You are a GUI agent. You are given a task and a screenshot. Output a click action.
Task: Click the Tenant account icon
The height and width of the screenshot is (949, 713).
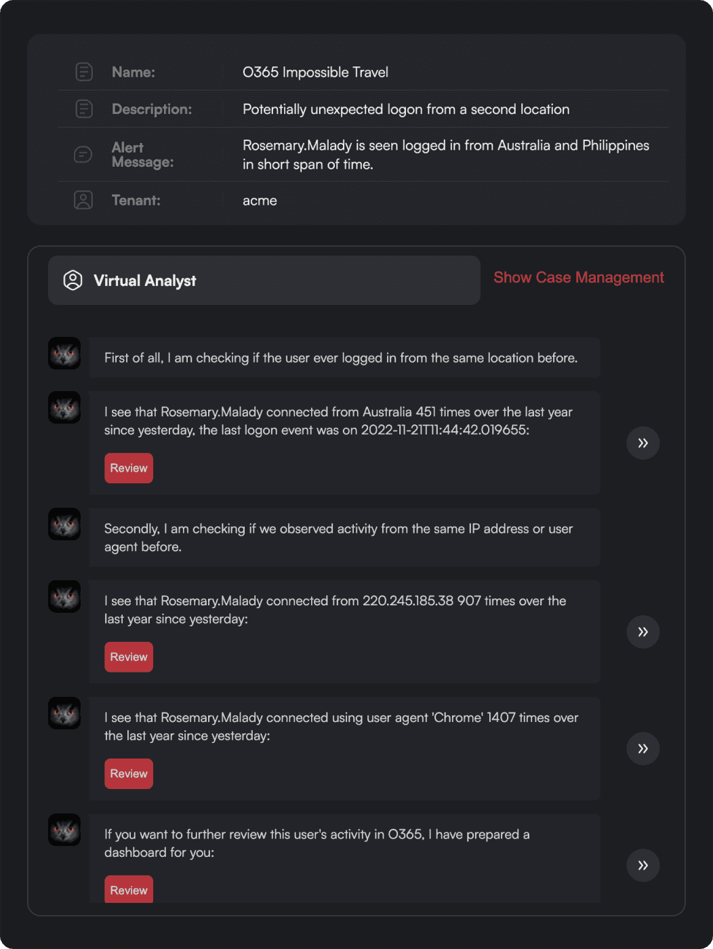coord(83,200)
